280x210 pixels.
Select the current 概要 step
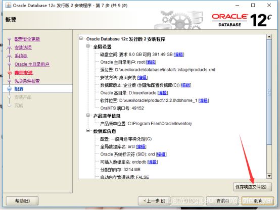pyautogui.click(x=19, y=89)
